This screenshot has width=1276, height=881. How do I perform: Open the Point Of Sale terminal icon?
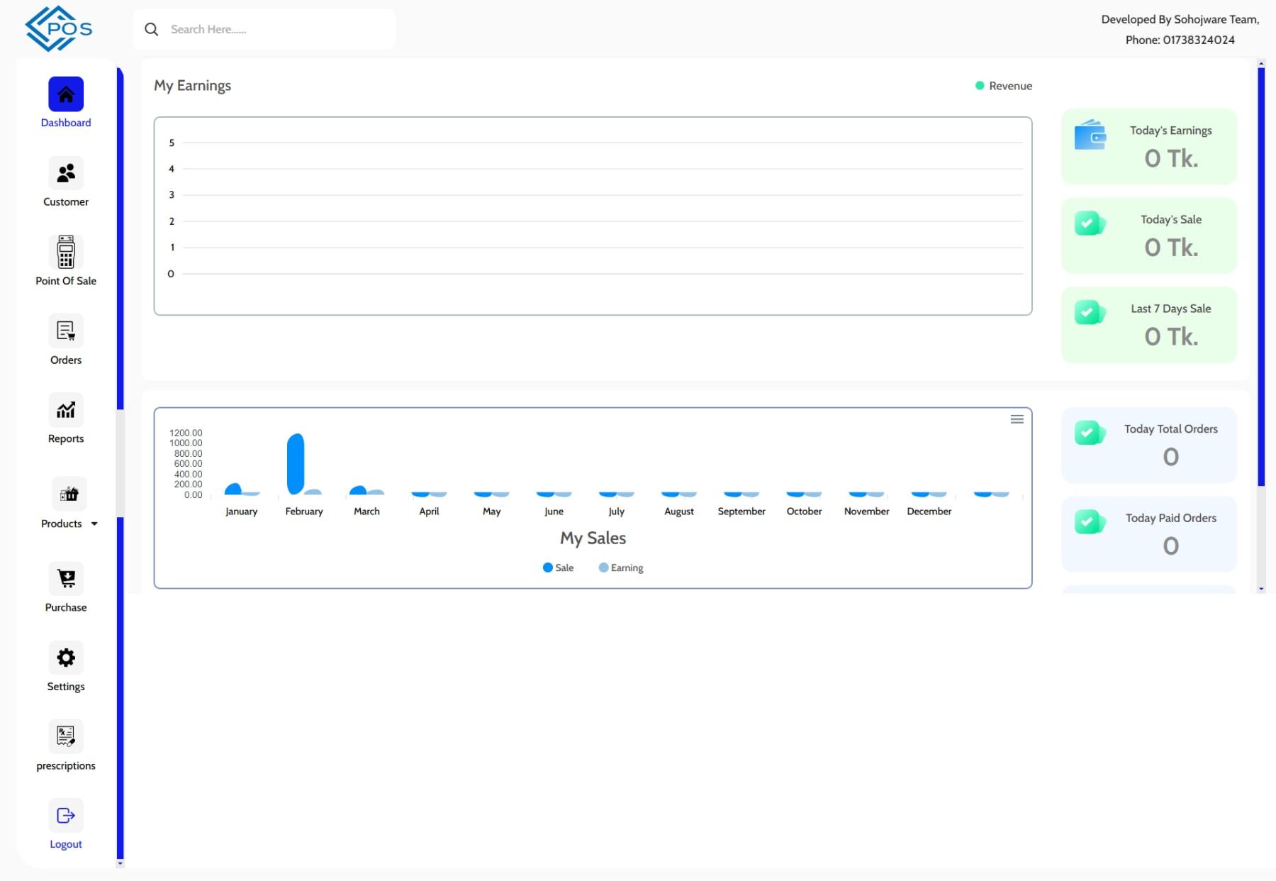pos(66,252)
